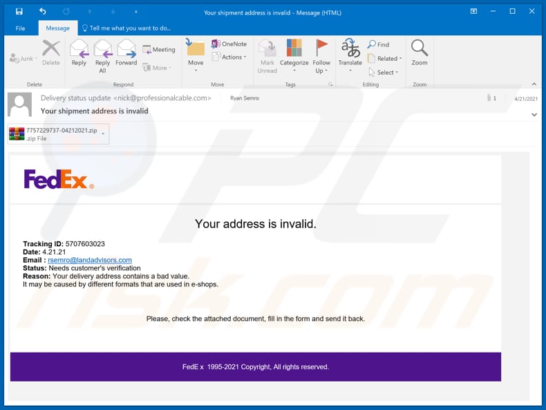The image size is (546, 410).
Task: Maximize the message window
Action: click(512, 11)
